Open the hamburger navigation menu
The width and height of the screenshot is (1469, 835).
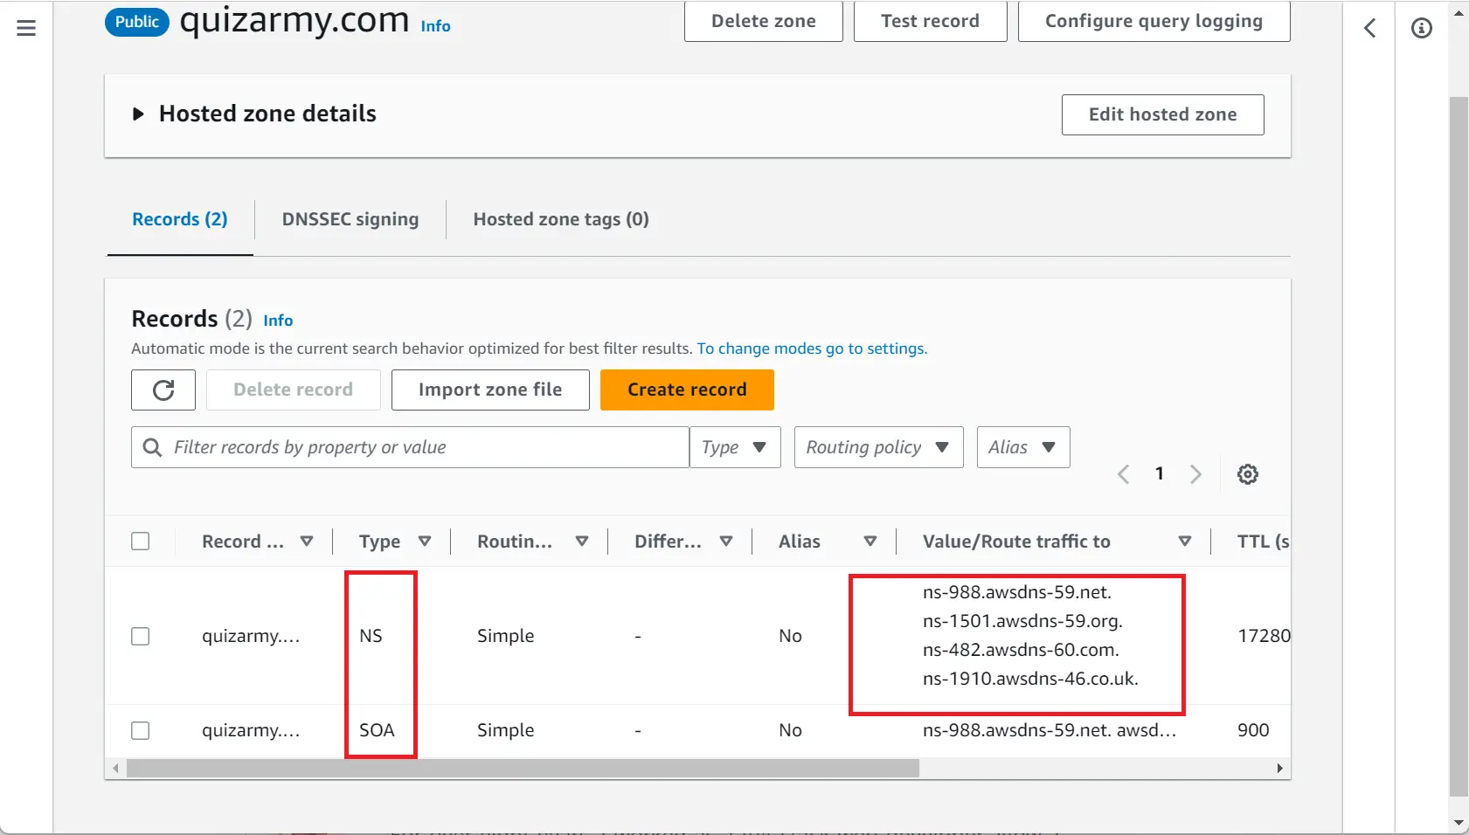coord(26,28)
